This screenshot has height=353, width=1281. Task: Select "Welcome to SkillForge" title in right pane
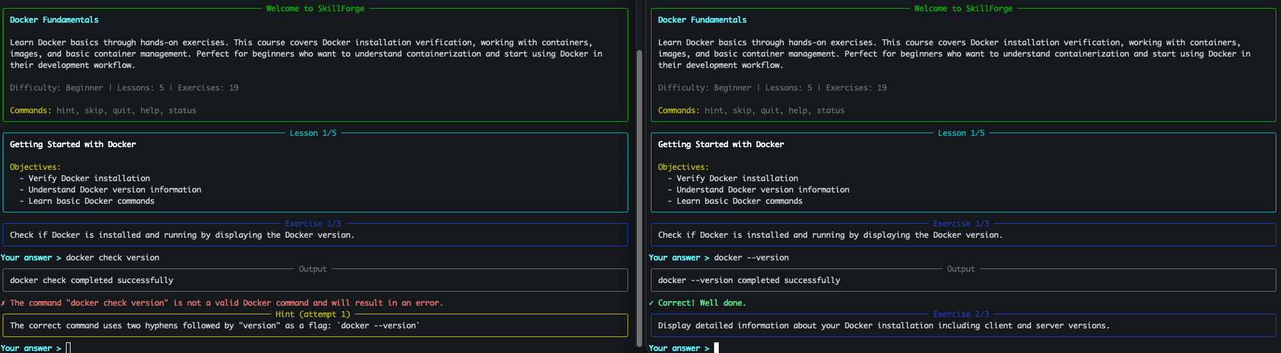coord(963,9)
